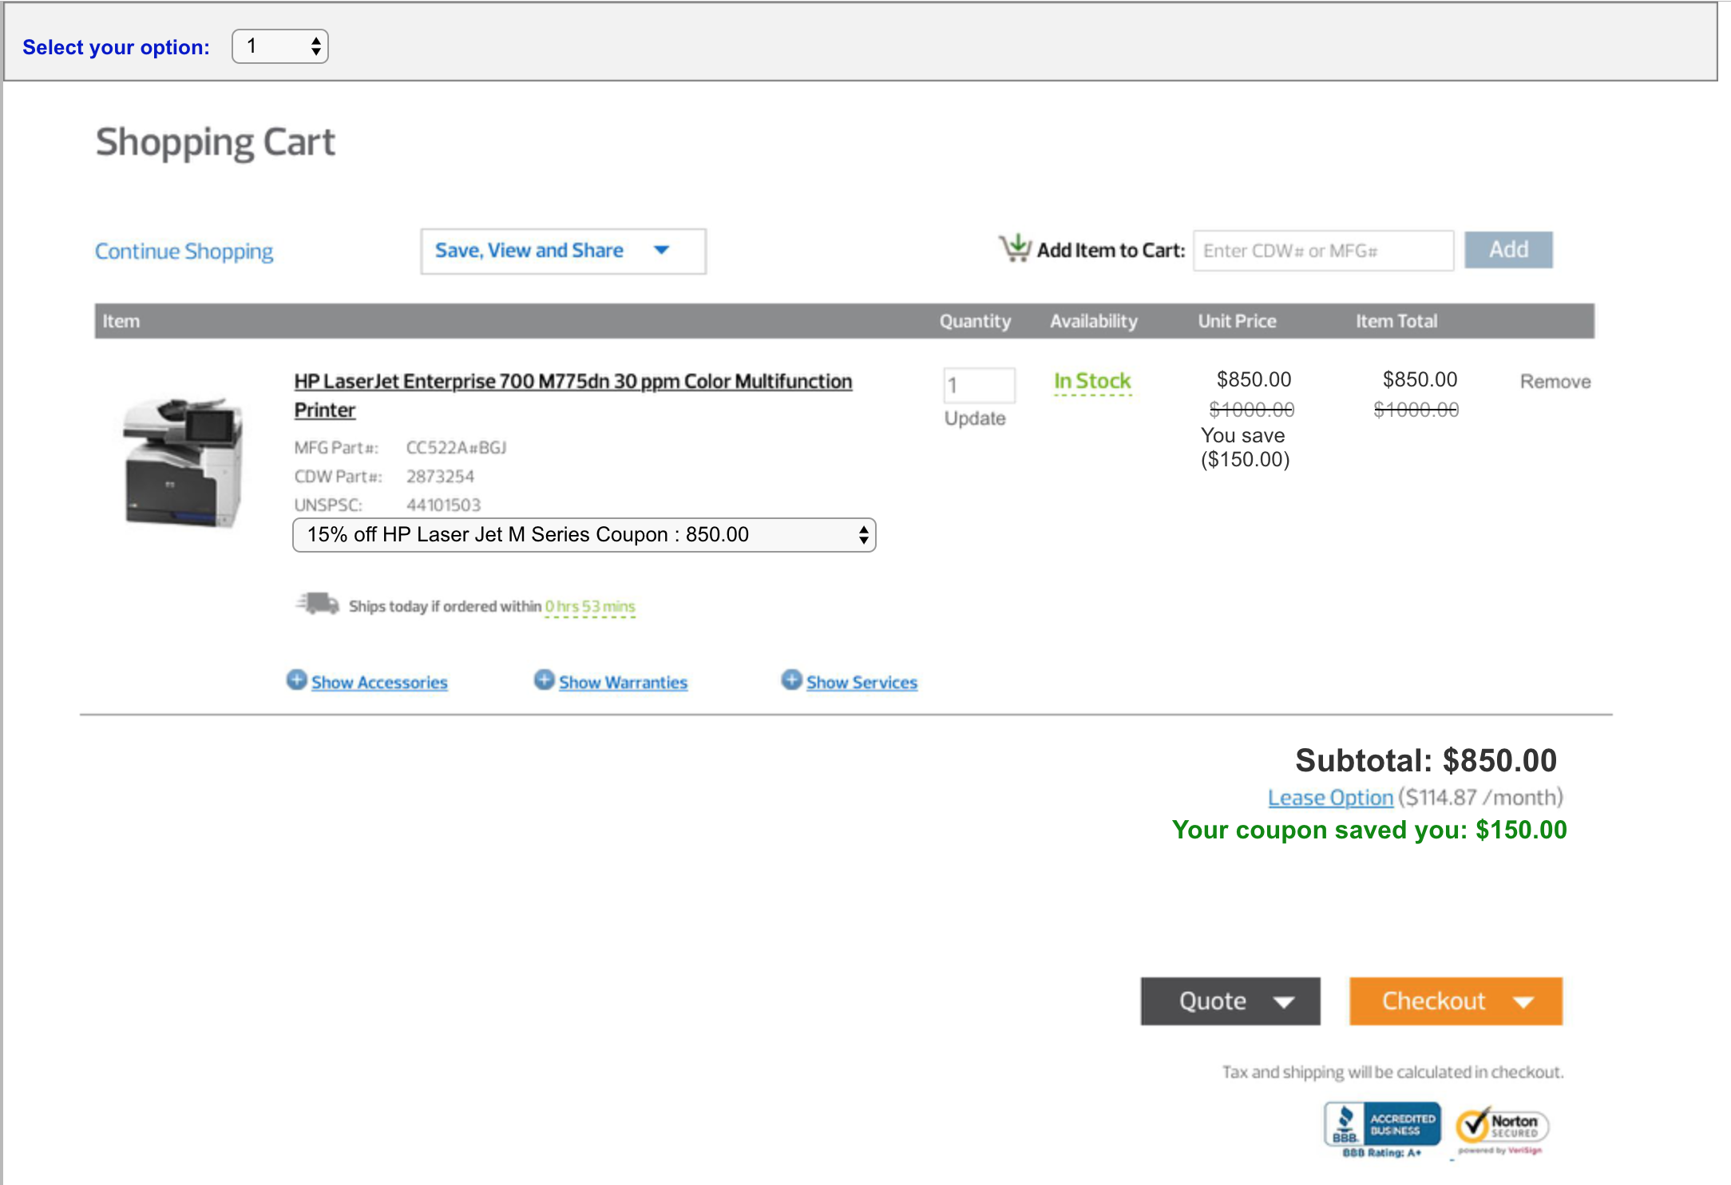Expand the Save, View and Share dropdown
Image resolution: width=1731 pixels, height=1185 pixels.
[563, 251]
